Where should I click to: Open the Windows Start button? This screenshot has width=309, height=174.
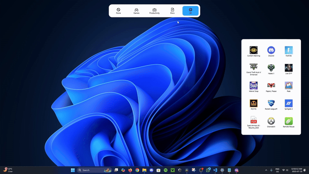73,170
